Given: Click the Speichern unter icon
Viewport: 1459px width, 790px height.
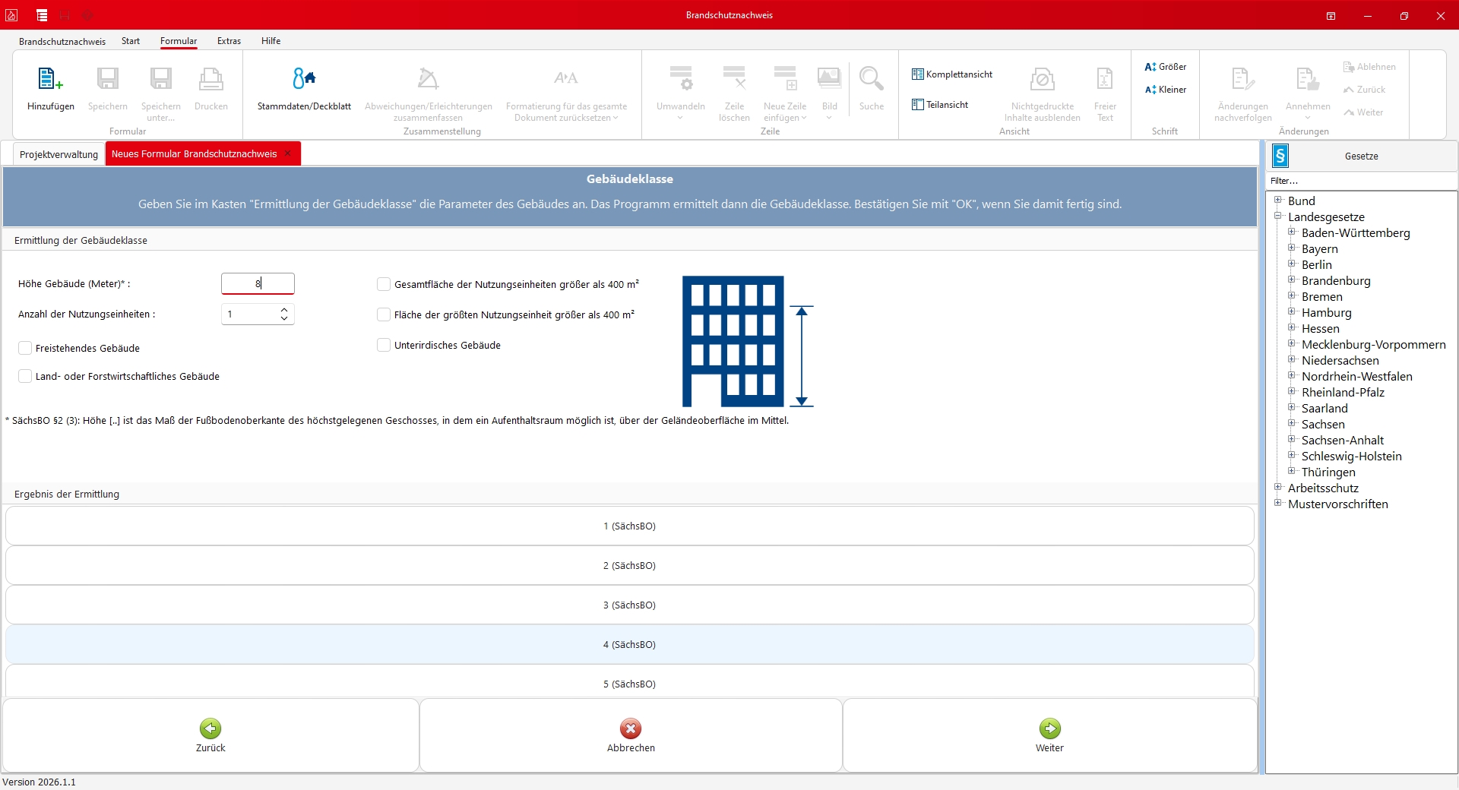Looking at the screenshot, I should (160, 78).
